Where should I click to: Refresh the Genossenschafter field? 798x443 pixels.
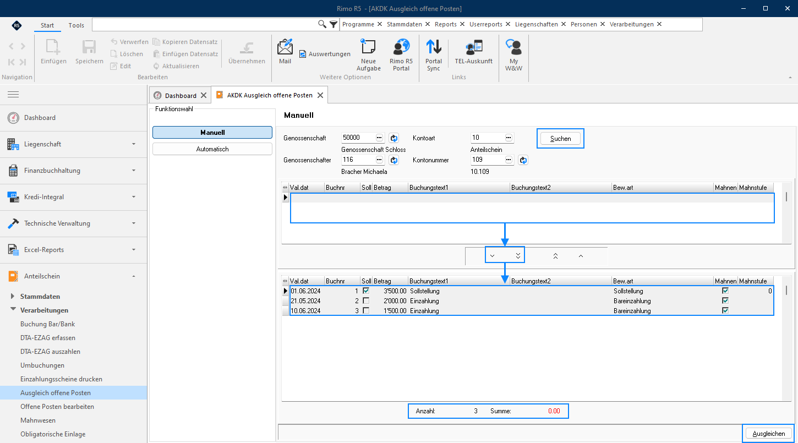pyautogui.click(x=394, y=160)
